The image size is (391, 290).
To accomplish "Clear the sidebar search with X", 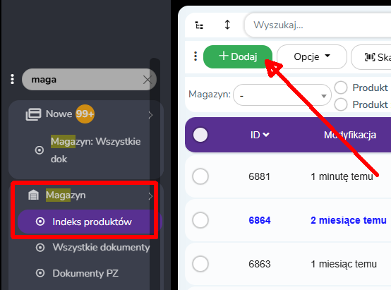I will (148, 80).
